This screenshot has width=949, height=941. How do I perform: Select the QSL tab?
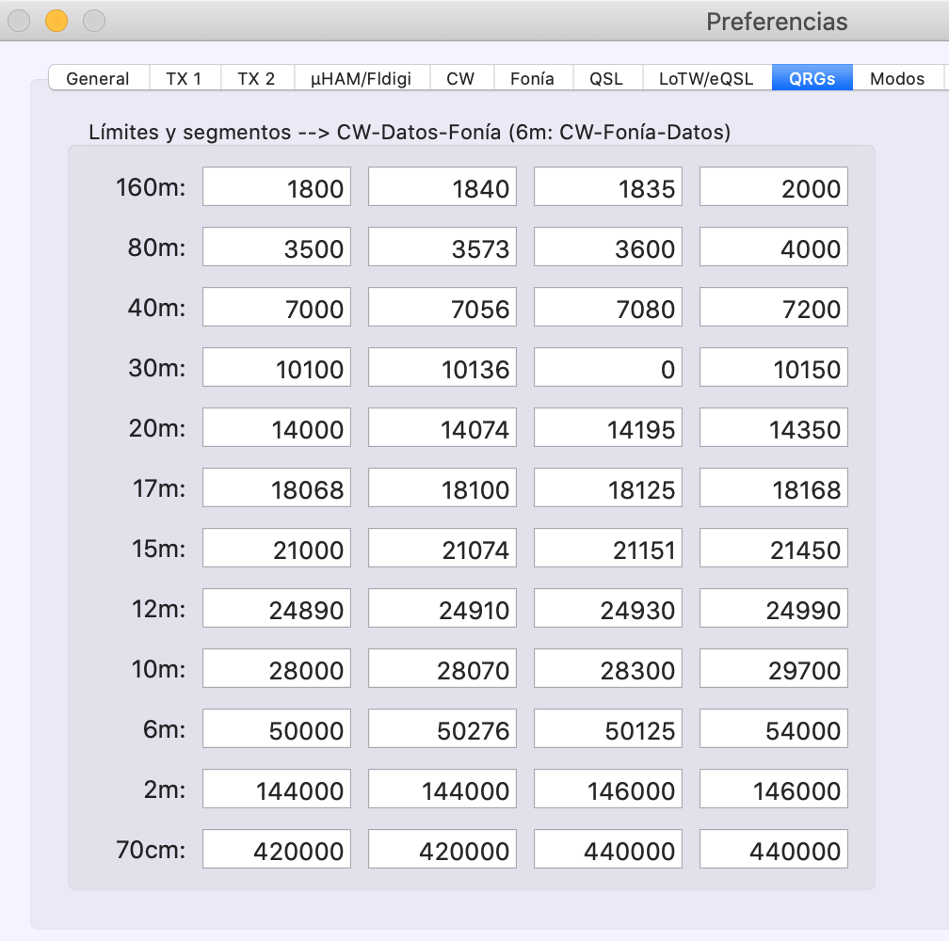pos(606,78)
